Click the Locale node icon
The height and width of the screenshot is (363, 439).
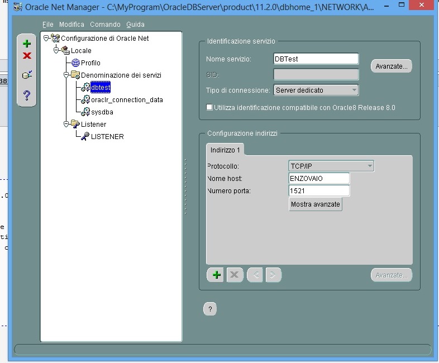(65, 50)
